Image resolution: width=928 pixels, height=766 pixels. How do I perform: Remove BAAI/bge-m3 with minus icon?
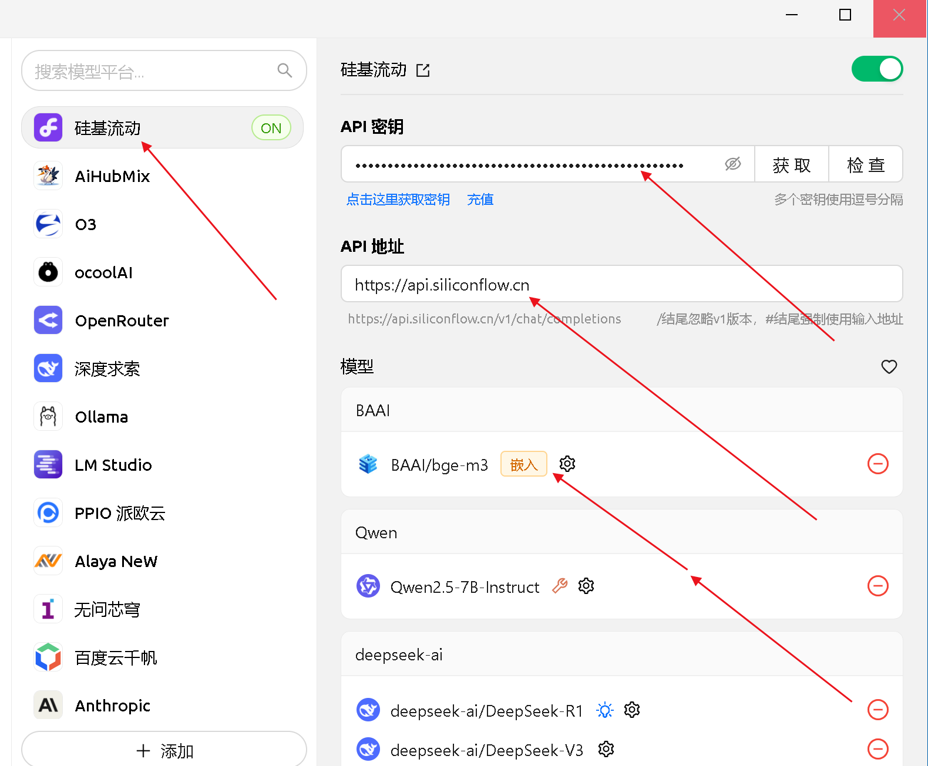pos(878,464)
